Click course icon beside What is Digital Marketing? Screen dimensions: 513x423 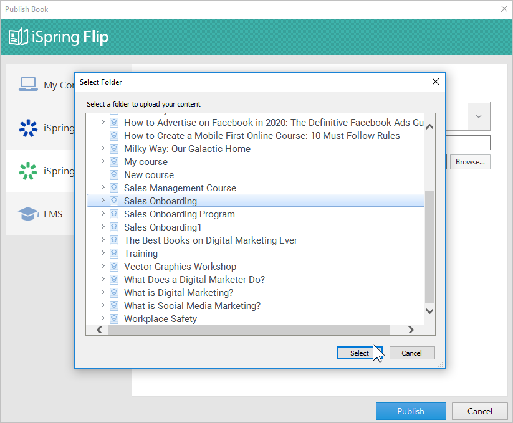tap(114, 292)
